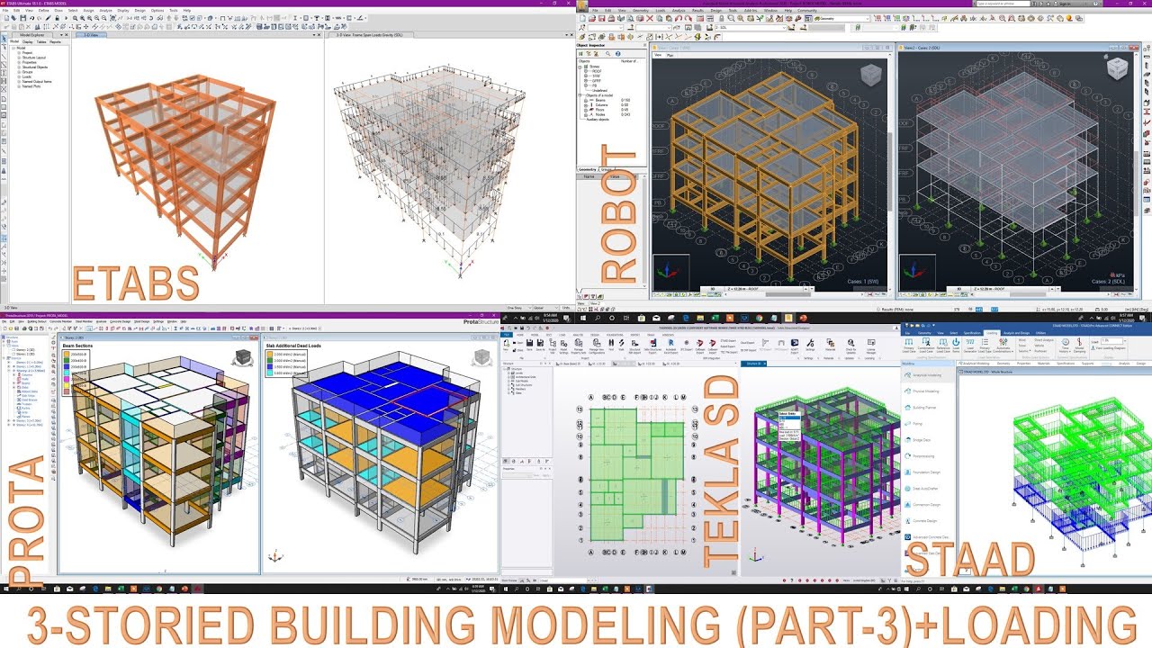
Task: Select Primary Load Case in STAAD Loading ribbon
Action: [907, 344]
